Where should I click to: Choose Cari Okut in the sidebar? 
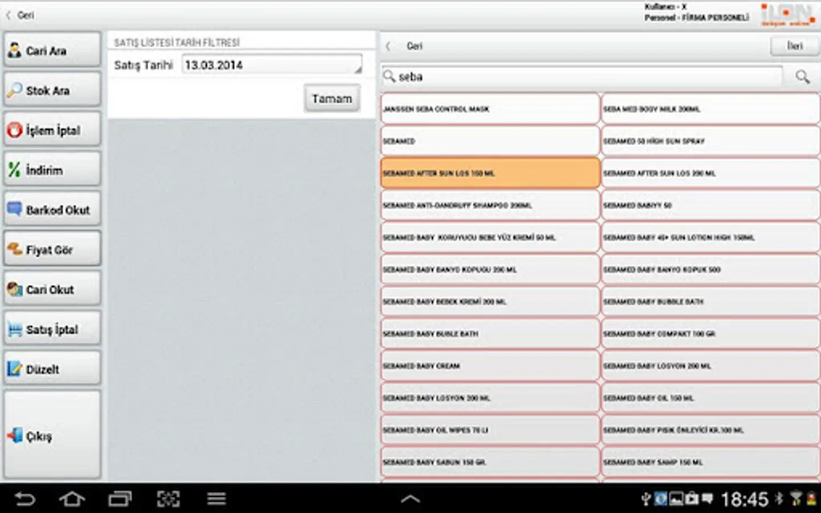click(52, 289)
